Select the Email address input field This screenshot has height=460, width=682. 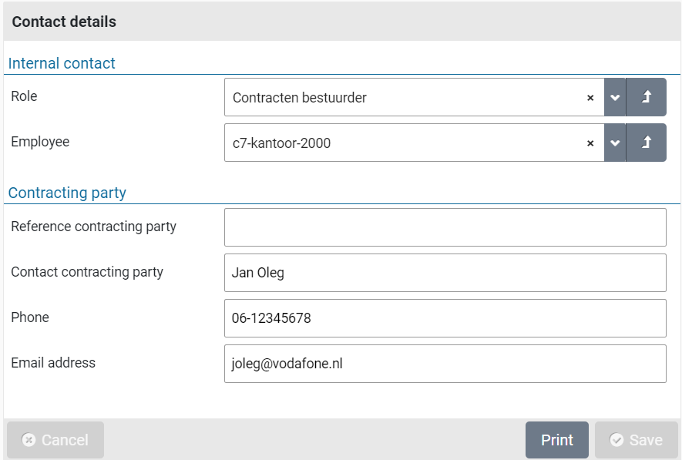(x=445, y=364)
